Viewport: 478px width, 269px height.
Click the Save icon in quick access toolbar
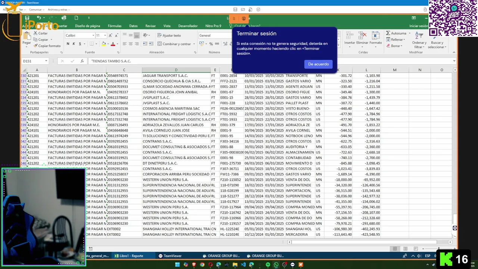pos(27,18)
